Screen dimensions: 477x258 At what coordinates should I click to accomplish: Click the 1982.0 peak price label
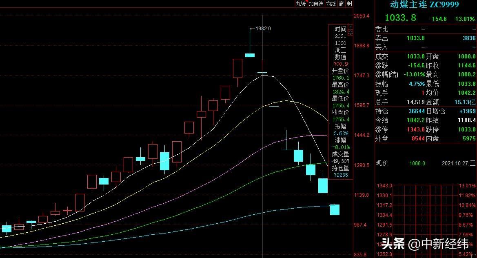[x=263, y=29]
